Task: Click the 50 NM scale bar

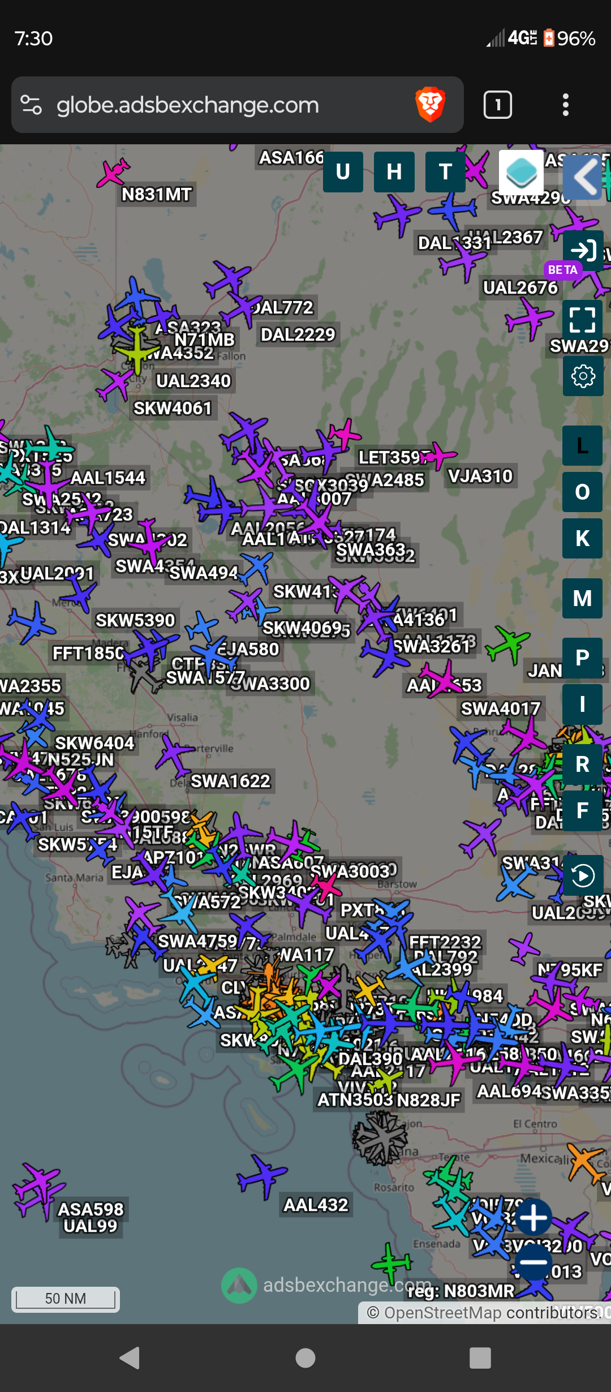Action: click(x=66, y=1299)
